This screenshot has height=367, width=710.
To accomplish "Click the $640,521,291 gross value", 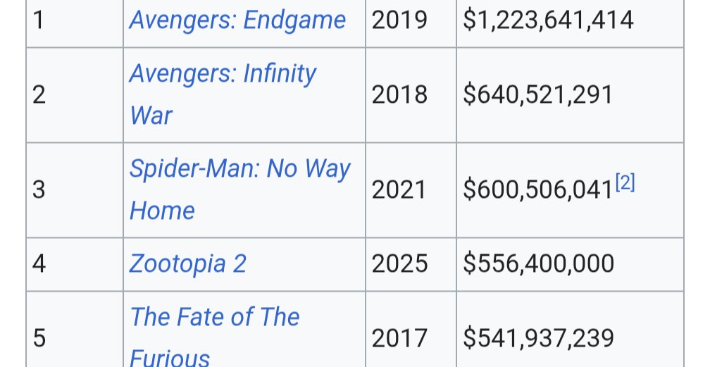I will (x=538, y=95).
